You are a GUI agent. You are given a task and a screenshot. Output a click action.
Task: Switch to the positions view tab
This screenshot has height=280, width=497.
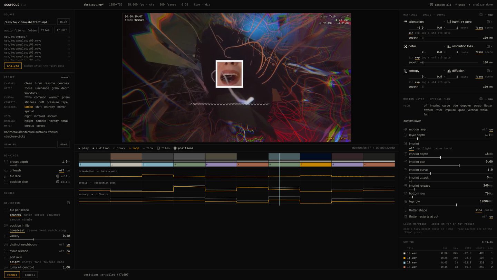click(183, 148)
